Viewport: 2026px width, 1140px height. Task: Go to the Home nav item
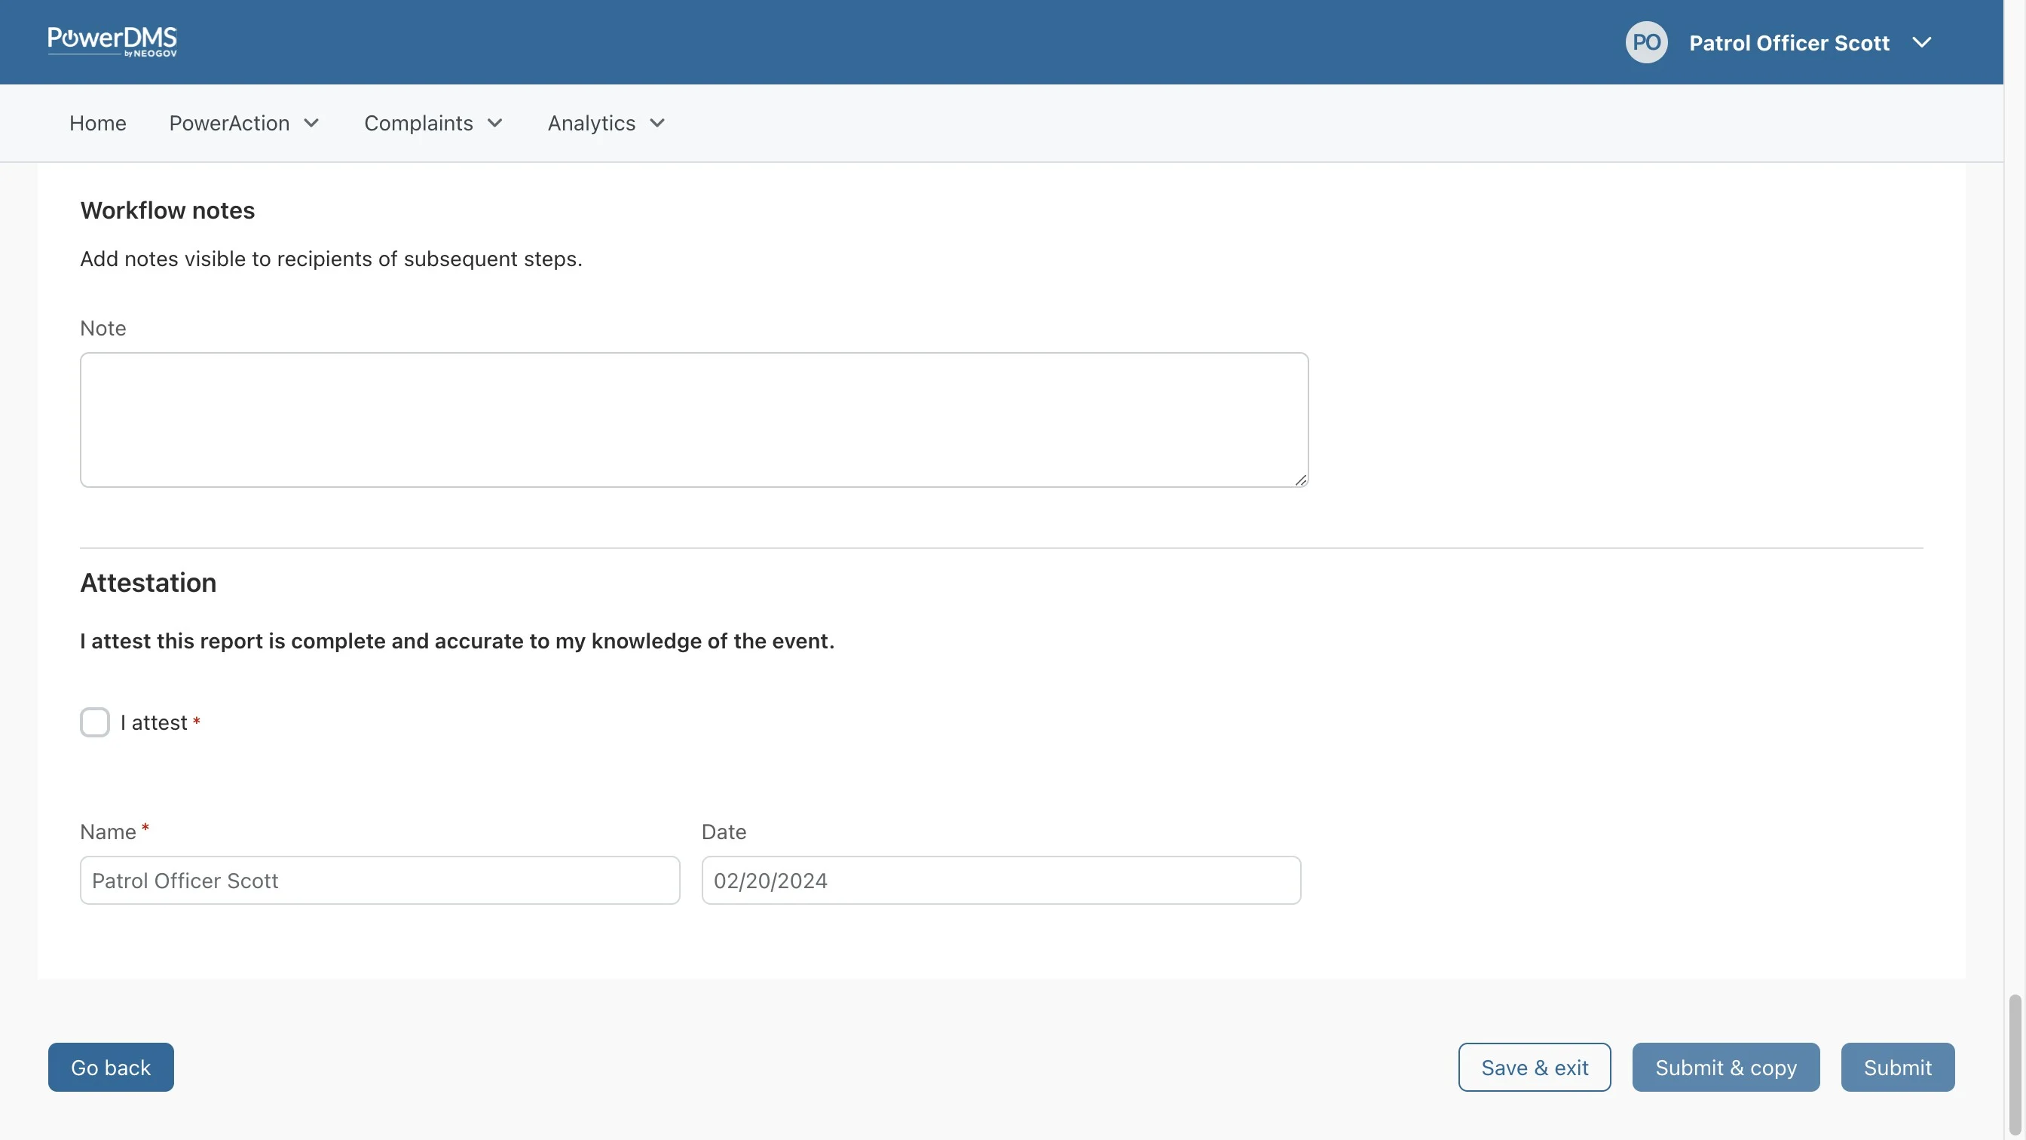(97, 124)
